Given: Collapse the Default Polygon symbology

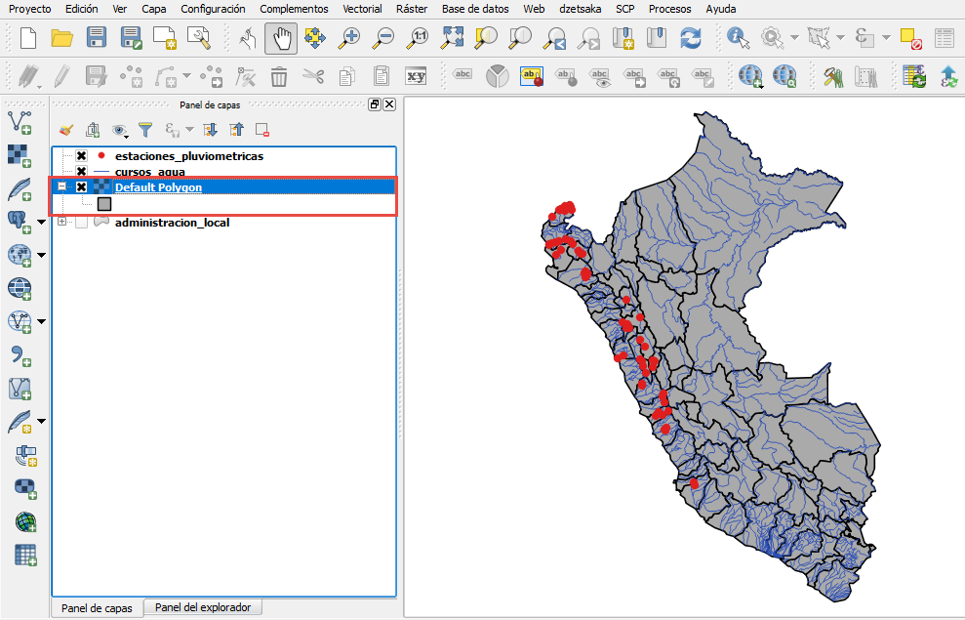Looking at the screenshot, I should [61, 187].
